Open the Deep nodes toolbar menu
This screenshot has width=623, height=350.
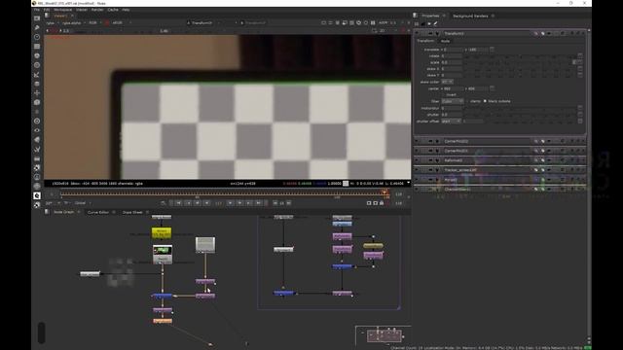click(x=37, y=121)
